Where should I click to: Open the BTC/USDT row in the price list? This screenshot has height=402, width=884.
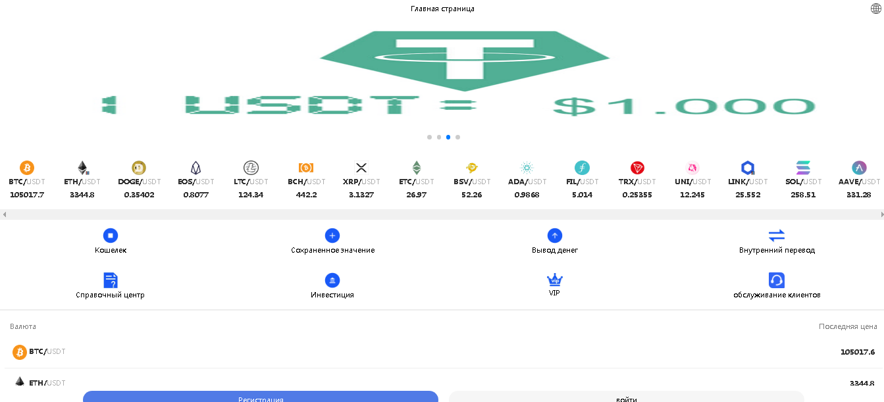(442, 352)
